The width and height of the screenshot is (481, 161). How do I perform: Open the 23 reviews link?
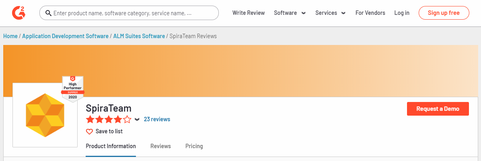tap(157, 119)
